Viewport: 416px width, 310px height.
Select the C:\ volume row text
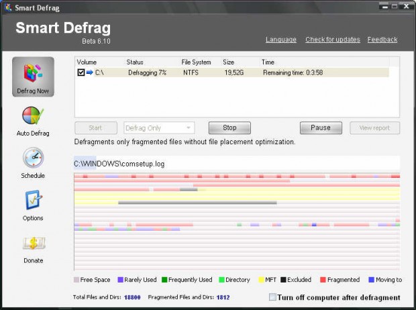click(x=99, y=72)
